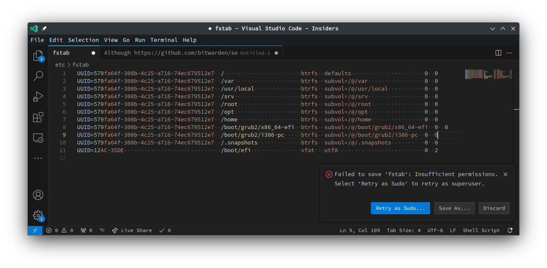Open the Manage gear menu

[x=38, y=215]
